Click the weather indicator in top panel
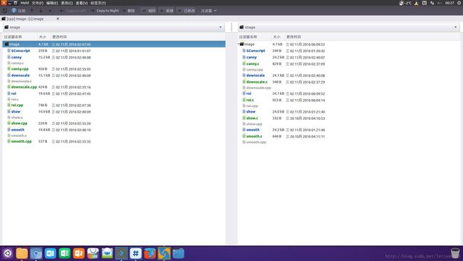 tap(405, 3)
